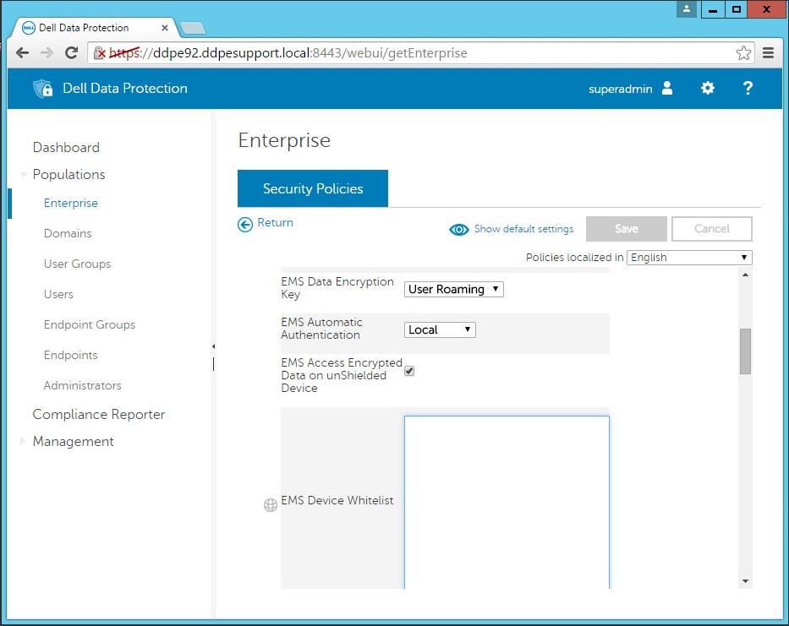Click the Save button

pos(626,229)
